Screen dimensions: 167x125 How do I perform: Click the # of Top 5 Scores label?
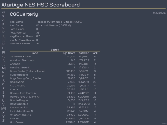(x=20, y=44)
